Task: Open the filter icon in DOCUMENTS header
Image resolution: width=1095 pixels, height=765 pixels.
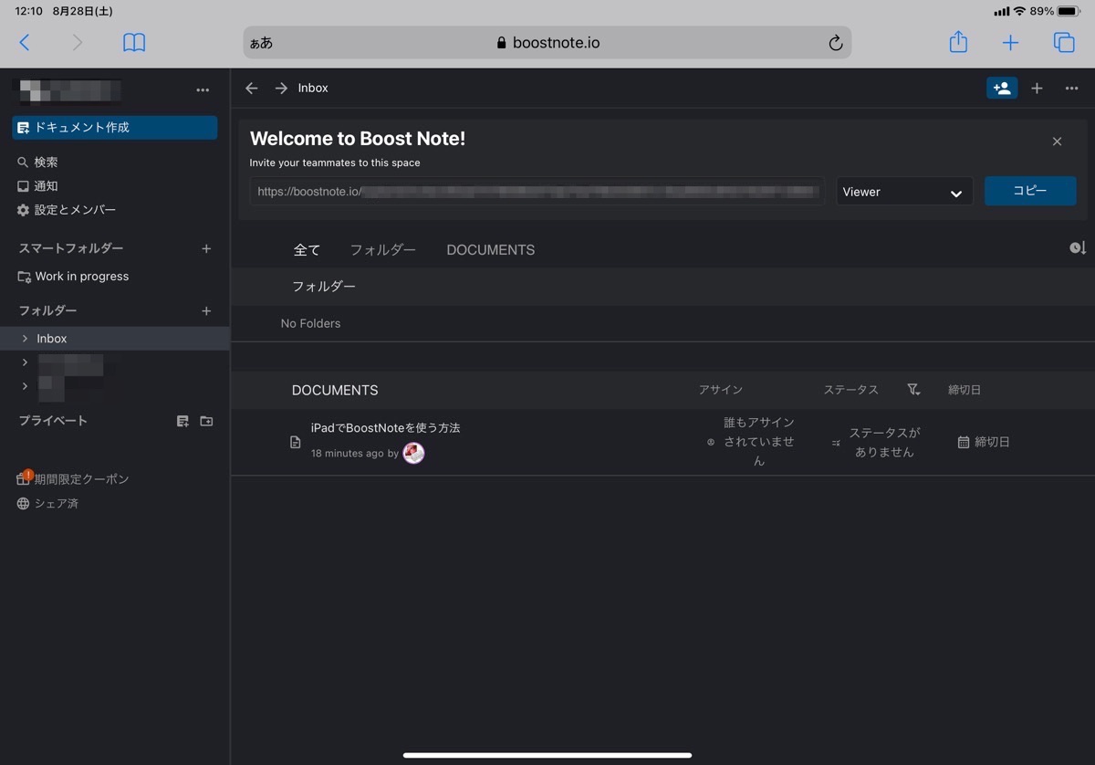Action: coord(913,390)
